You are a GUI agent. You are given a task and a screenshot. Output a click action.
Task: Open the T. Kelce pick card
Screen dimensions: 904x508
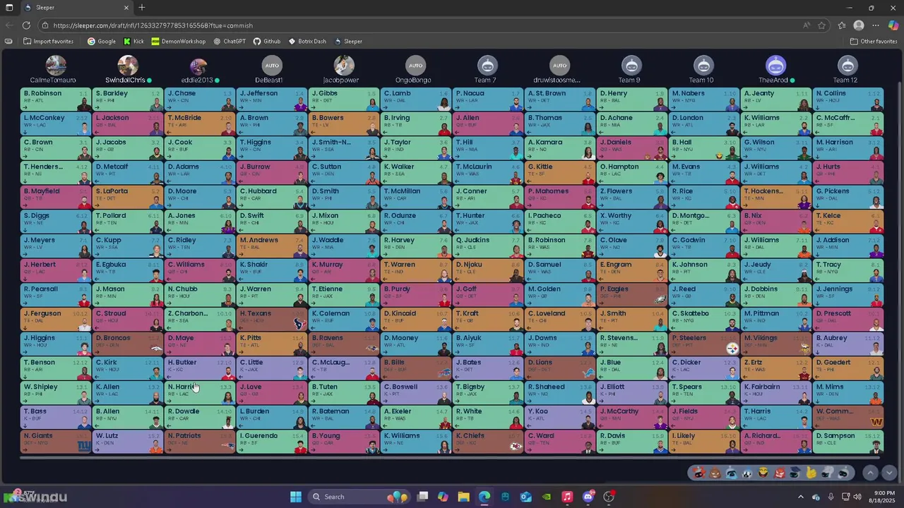pos(847,222)
